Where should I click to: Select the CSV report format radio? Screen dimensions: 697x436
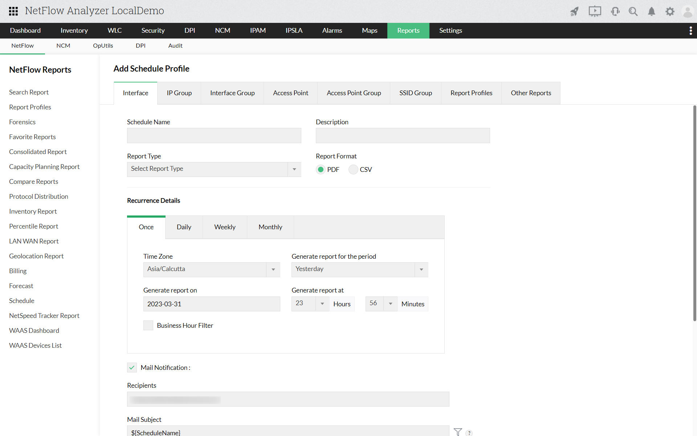353,170
